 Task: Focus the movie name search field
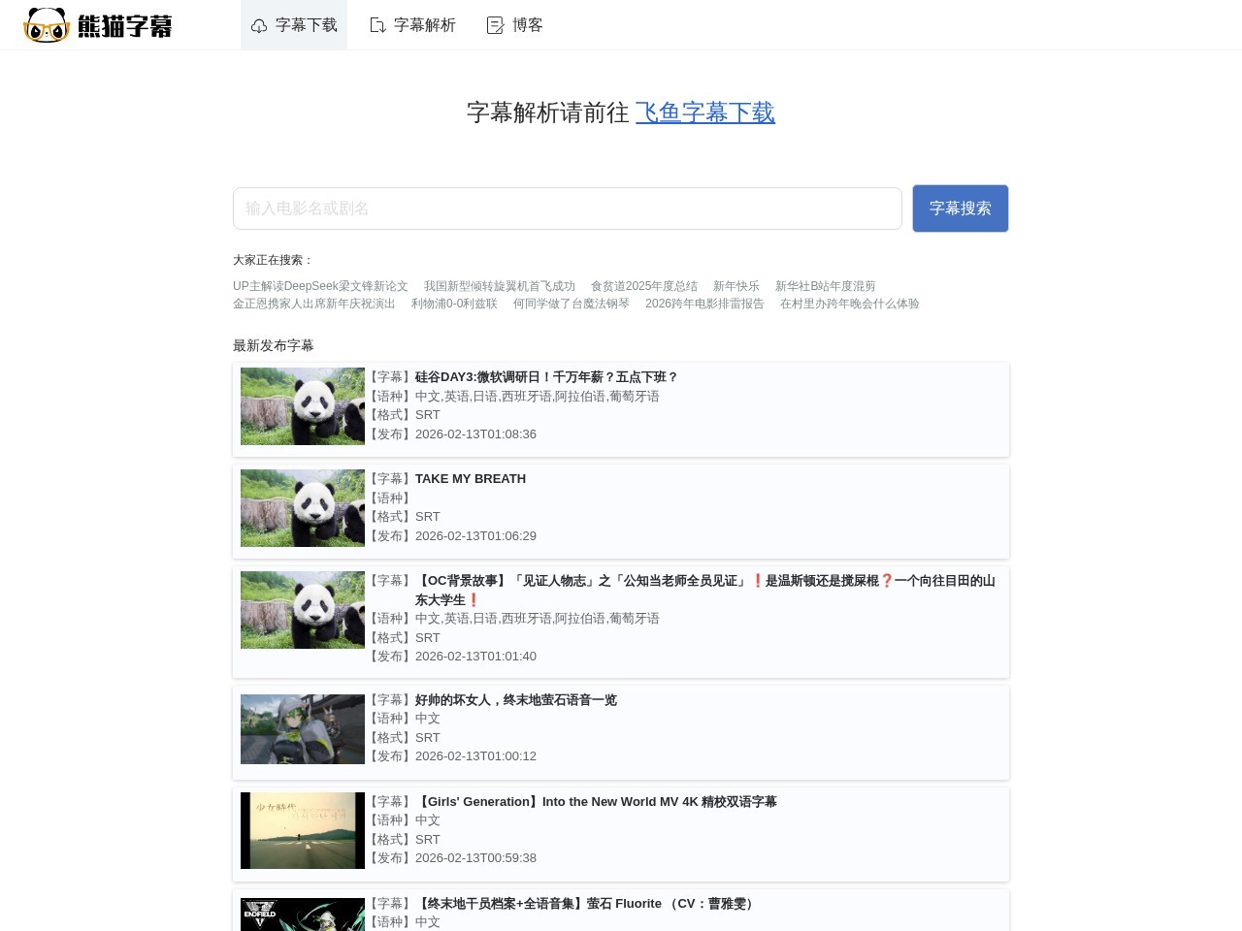tap(568, 209)
